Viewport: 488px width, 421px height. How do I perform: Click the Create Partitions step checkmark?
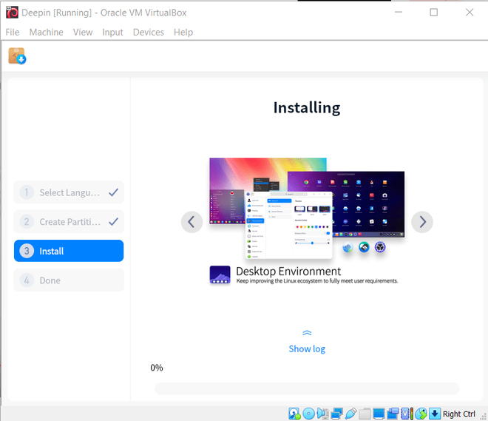114,222
